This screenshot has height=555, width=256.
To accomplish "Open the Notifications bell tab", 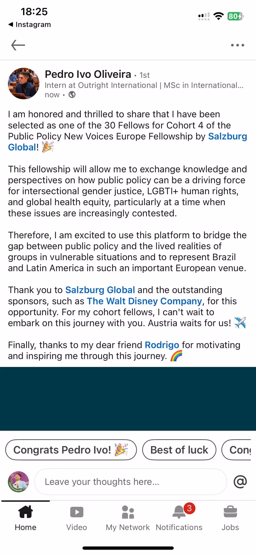I will pyautogui.click(x=179, y=517).
